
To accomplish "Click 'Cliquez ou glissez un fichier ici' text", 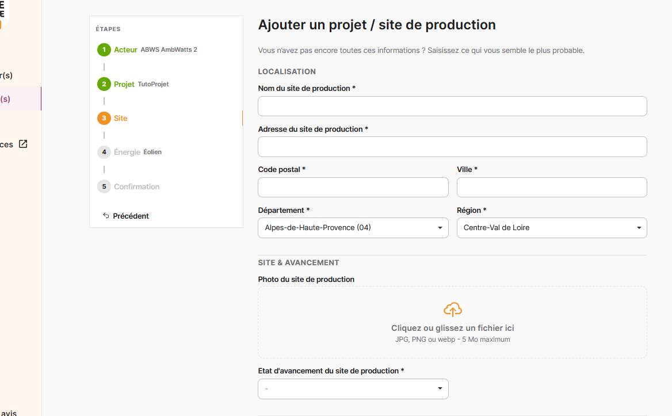I will (453, 328).
